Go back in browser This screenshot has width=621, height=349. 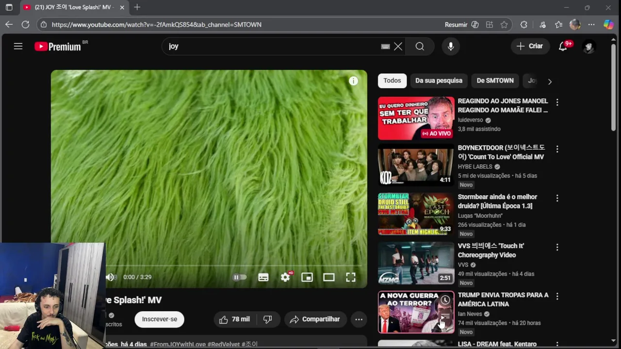point(9,24)
